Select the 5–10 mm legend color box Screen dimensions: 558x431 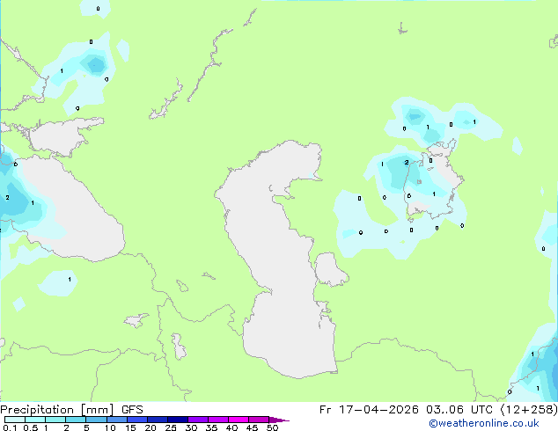(x=96, y=420)
